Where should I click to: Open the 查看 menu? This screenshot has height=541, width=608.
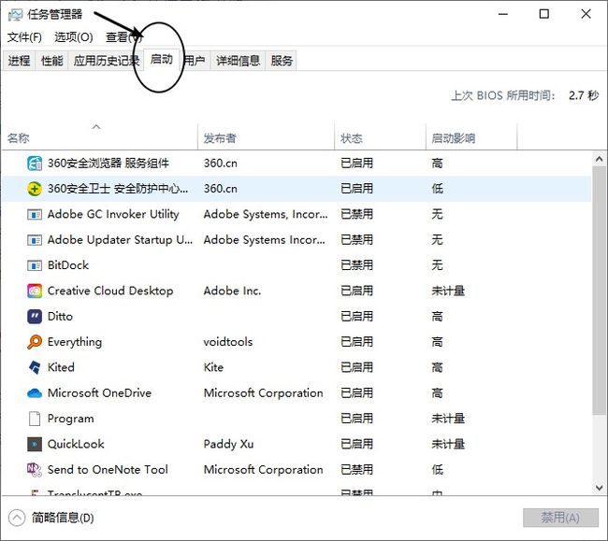124,37
